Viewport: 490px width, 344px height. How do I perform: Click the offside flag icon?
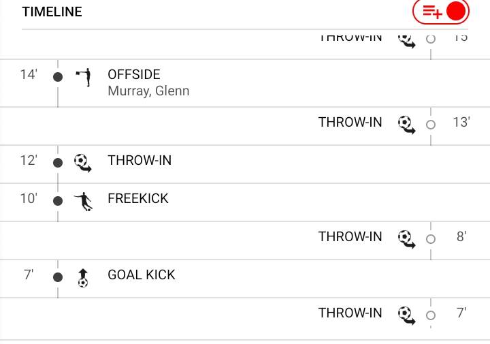coord(83,77)
